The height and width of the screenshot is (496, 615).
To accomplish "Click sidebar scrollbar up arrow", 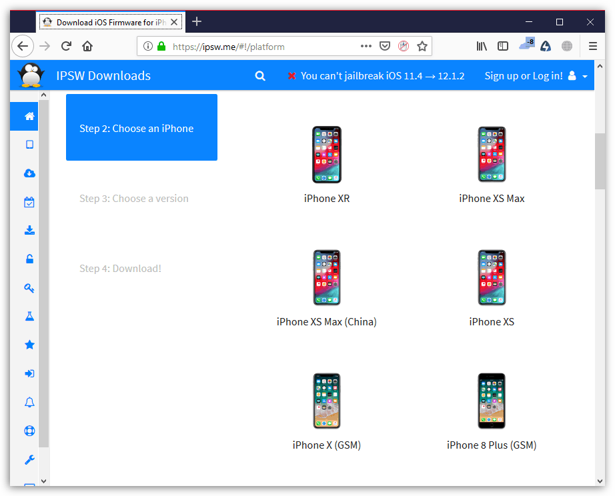I will coord(43,95).
